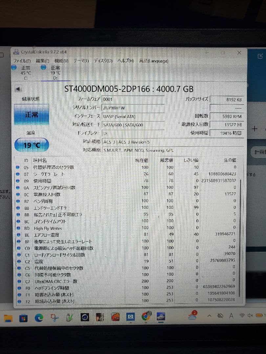Click the status dot for ID C7
This screenshot has height=354, width=266.
coord(19,281)
